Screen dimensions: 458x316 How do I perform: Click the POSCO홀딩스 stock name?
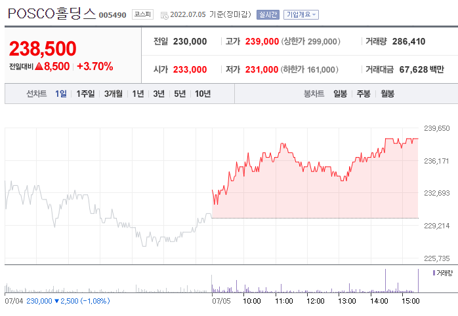tap(52, 13)
